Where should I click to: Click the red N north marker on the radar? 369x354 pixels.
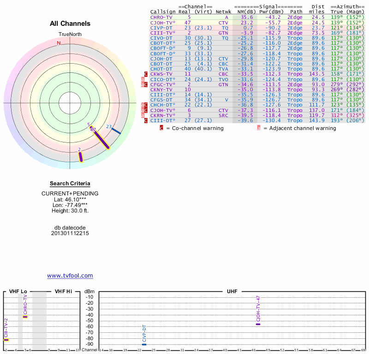(59, 43)
